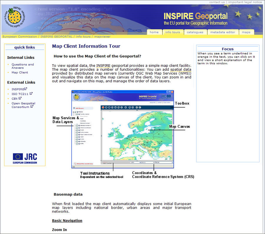Click the 'Tool Instructions' figure caption
265x234 pixels.
coord(95,173)
